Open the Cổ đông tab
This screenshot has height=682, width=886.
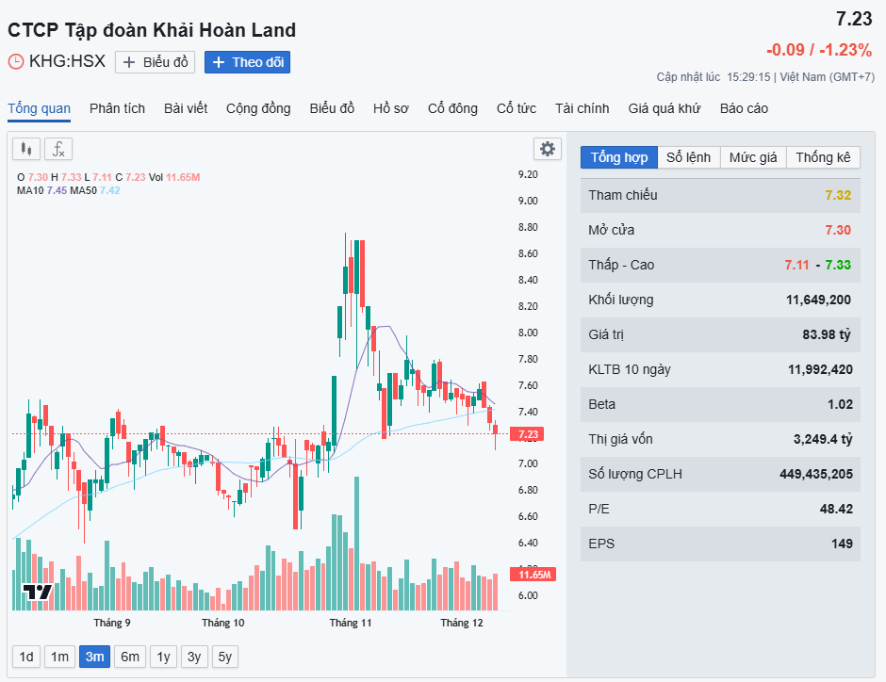tap(451, 108)
